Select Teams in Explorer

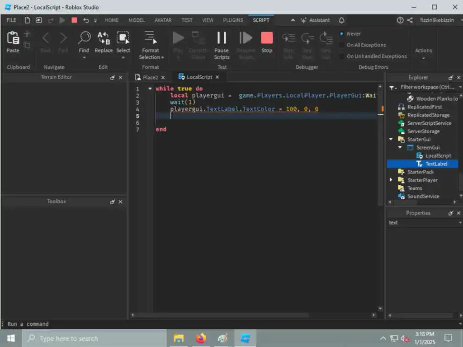click(x=415, y=188)
